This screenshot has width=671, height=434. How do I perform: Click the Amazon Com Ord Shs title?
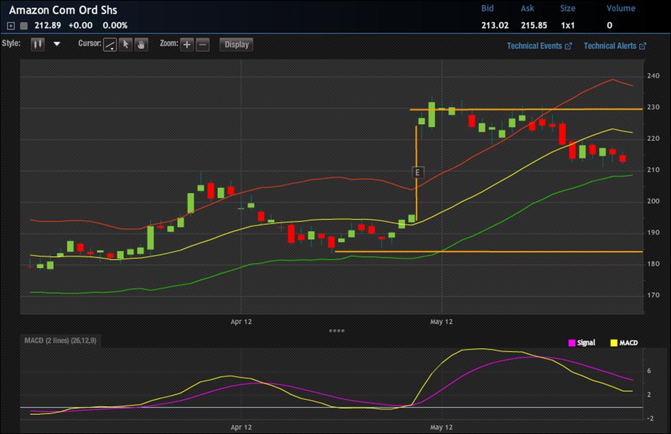coord(63,10)
